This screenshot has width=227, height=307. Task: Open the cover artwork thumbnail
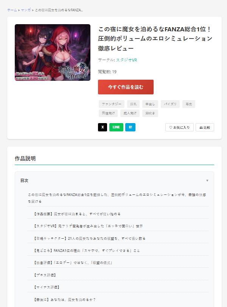(53, 52)
